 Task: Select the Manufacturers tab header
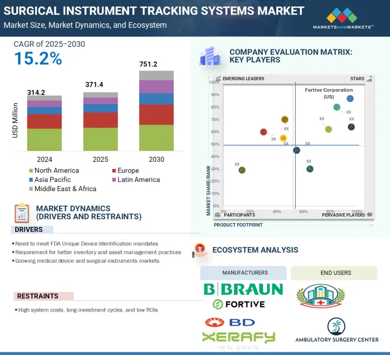pyautogui.click(x=243, y=272)
